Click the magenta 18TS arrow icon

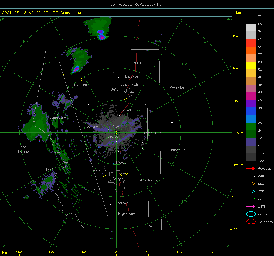tap(251, 207)
